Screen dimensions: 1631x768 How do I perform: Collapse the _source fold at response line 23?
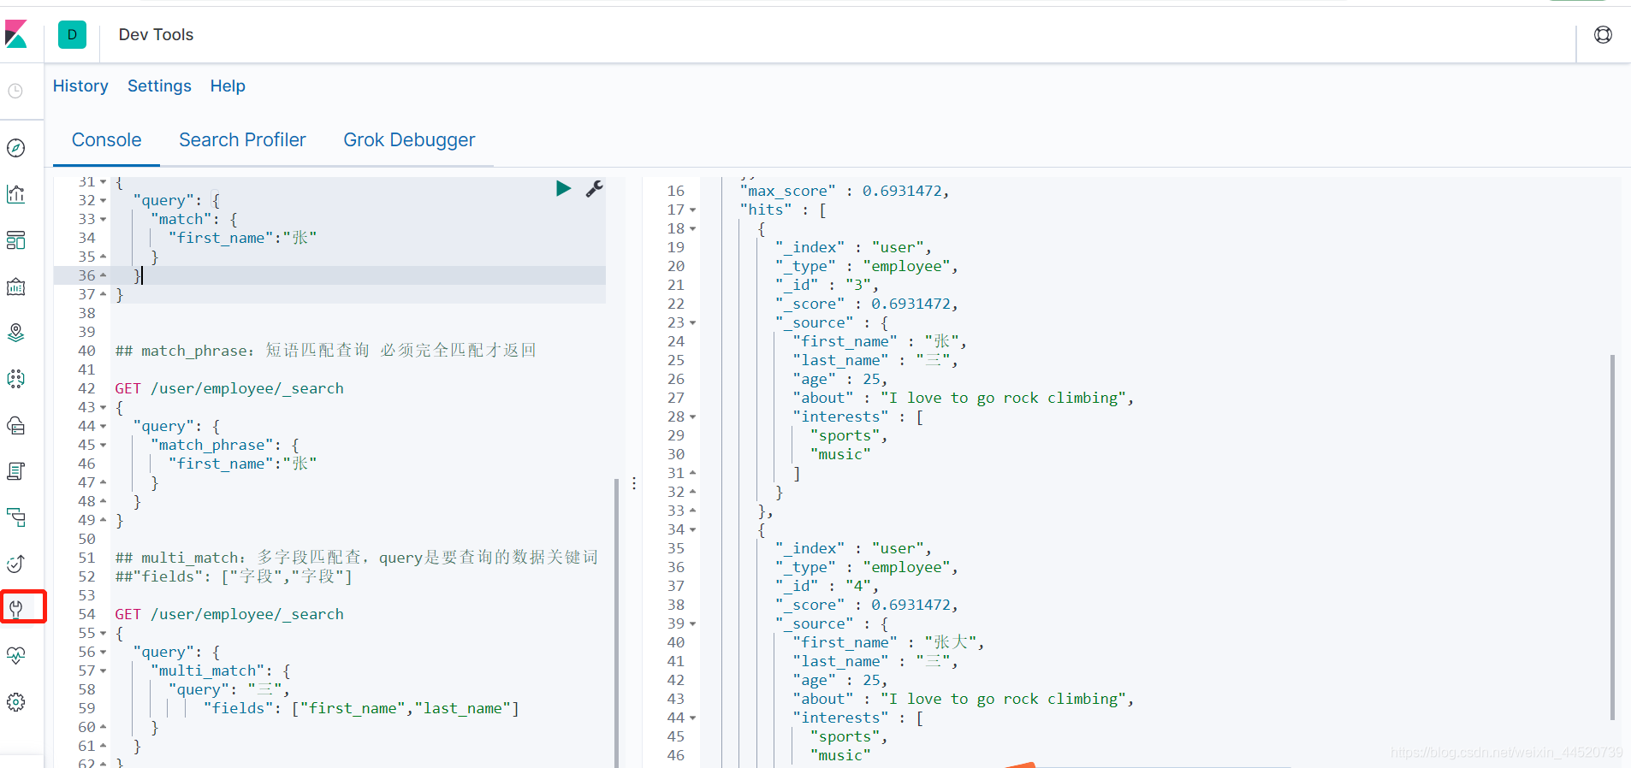click(x=692, y=323)
